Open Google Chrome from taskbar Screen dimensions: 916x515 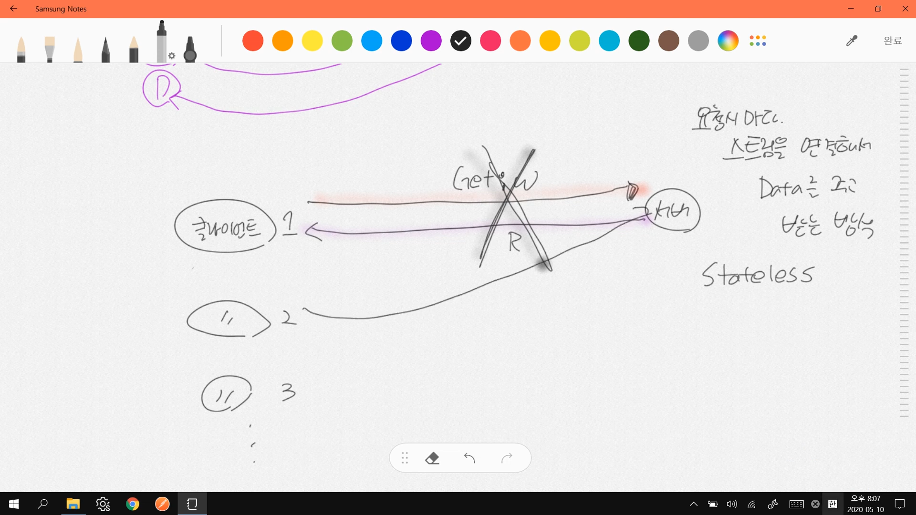pyautogui.click(x=133, y=504)
